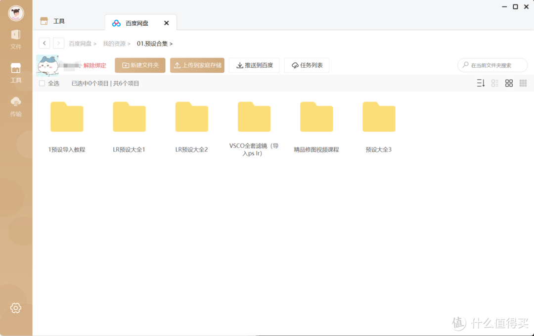Select the list view icon

pyautogui.click(x=495, y=83)
